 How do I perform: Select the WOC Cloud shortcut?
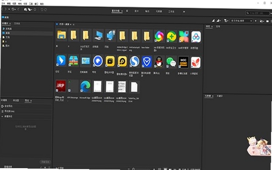(x=183, y=62)
